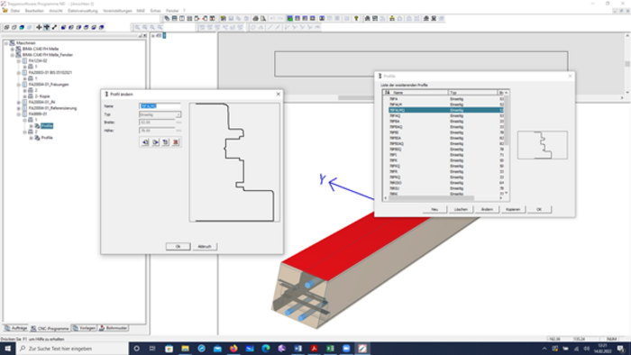
Task: Click the vertical scrollbar of the Profile list
Action: pyautogui.click(x=507, y=142)
